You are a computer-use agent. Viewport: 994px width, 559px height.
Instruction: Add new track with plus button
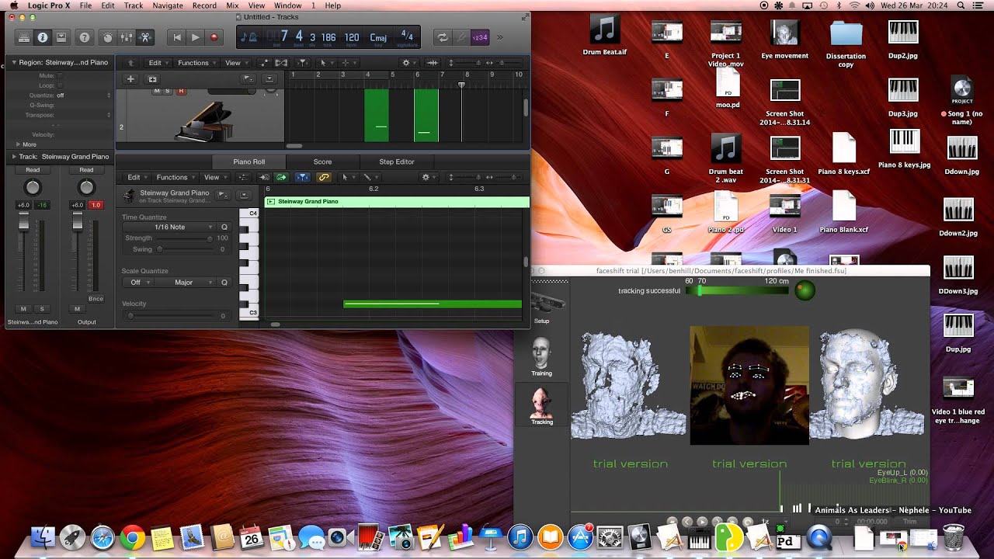[x=130, y=79]
